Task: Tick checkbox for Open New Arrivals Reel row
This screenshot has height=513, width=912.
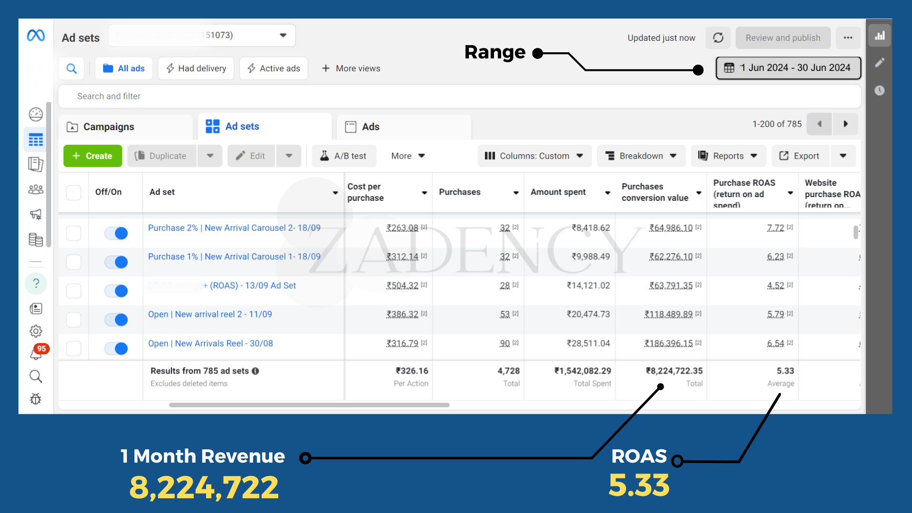Action: click(74, 348)
